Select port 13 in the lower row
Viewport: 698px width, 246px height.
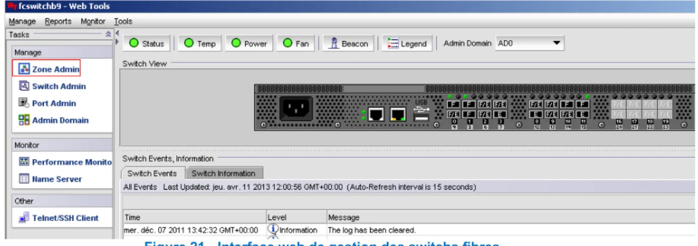click(x=552, y=114)
